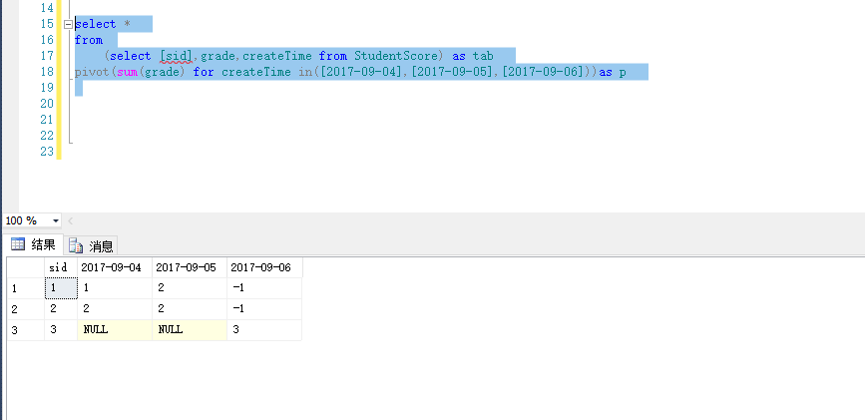Image resolution: width=865 pixels, height=420 pixels.
Task: Click the scroll-left arrow of editor scrollbar
Action: pos(71,220)
